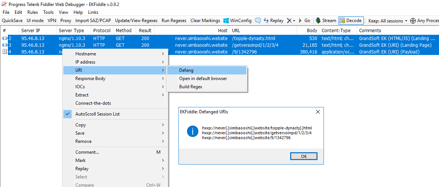Click the Stream download arrow icon
439x187 pixels.
[x=318, y=21]
